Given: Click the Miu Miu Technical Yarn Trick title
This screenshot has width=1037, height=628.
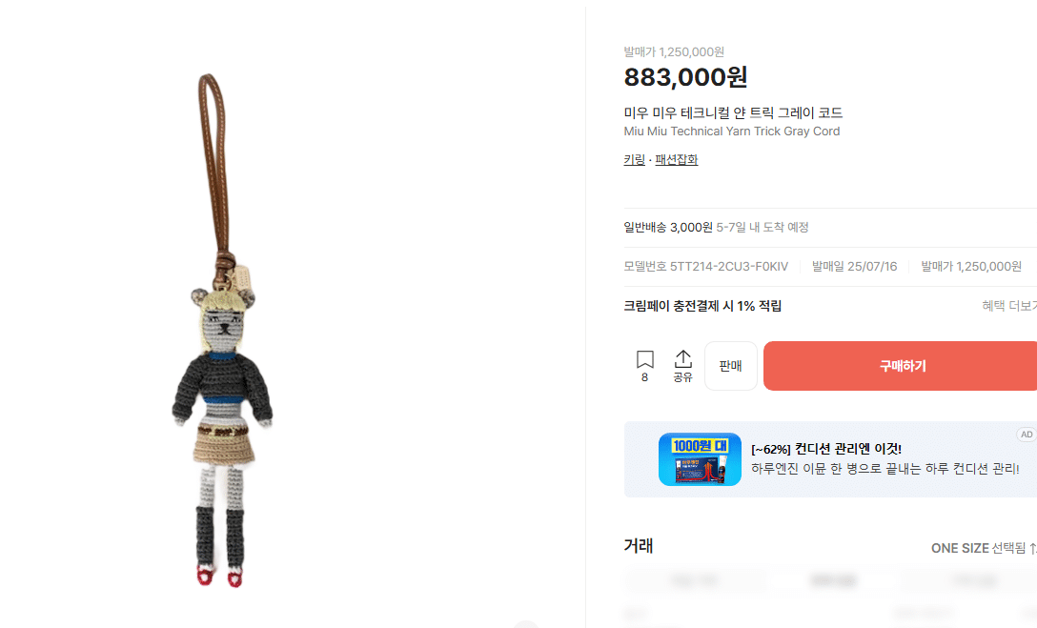Looking at the screenshot, I should click(731, 131).
